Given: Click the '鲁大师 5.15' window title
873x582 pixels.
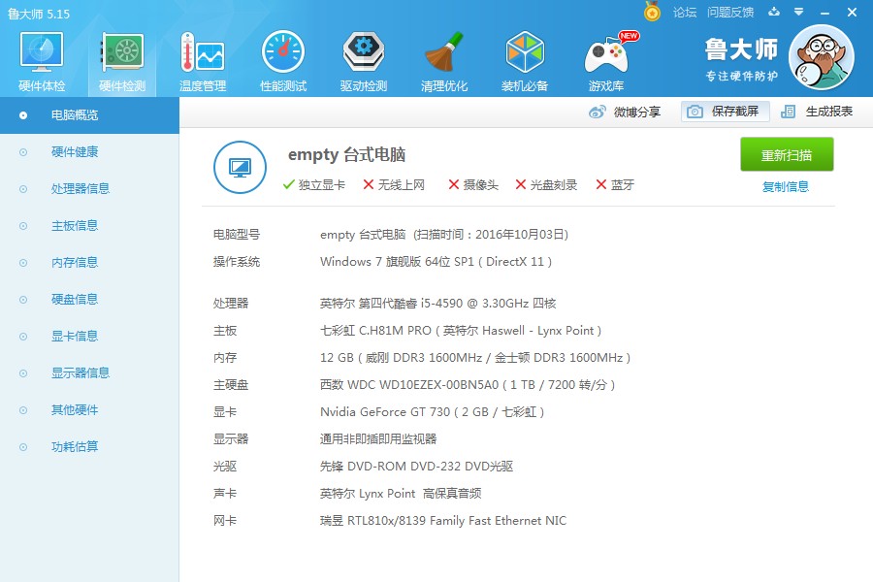Looking at the screenshot, I should [x=39, y=14].
